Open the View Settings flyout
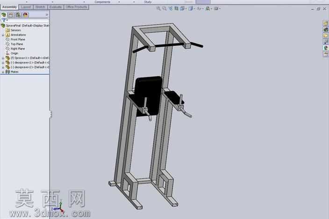 click(217, 8)
